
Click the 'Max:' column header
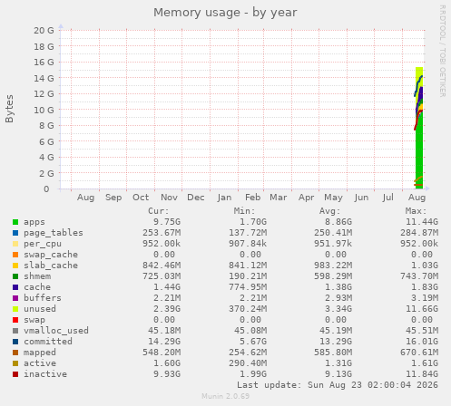(x=416, y=211)
